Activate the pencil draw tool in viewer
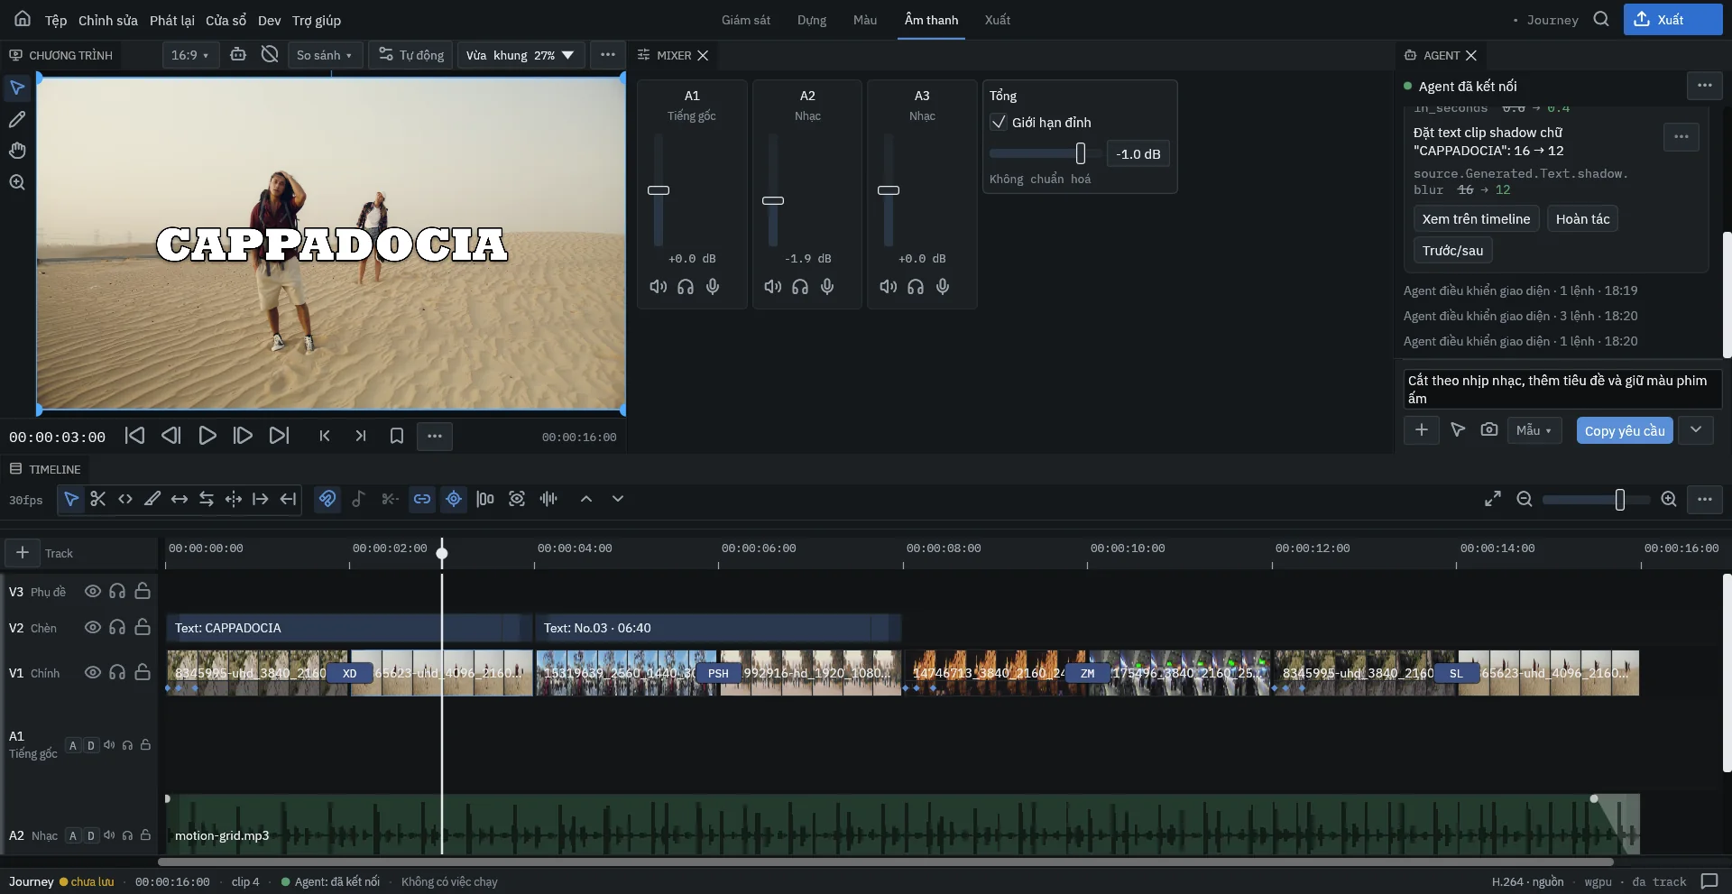The width and height of the screenshot is (1732, 894). click(17, 119)
